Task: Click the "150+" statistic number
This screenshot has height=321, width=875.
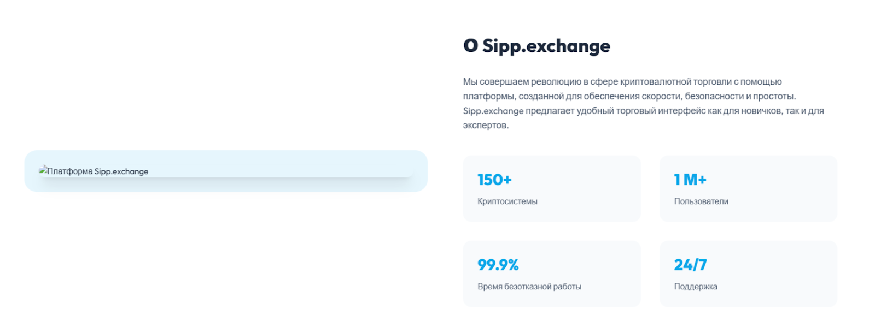Action: coord(494,180)
